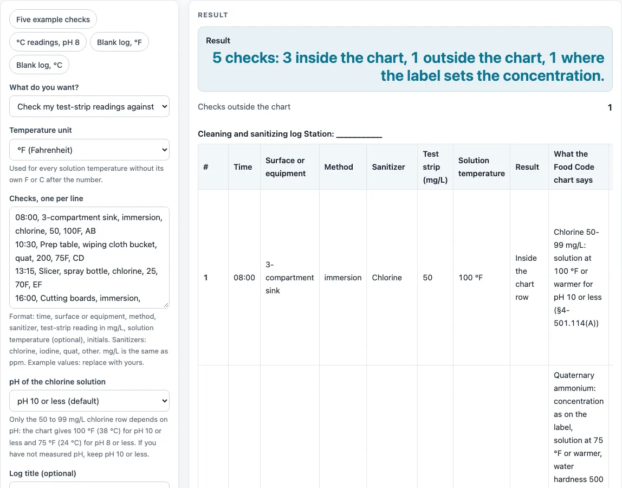This screenshot has width=622, height=488.
Task: Click the # column header
Action: 213,167
